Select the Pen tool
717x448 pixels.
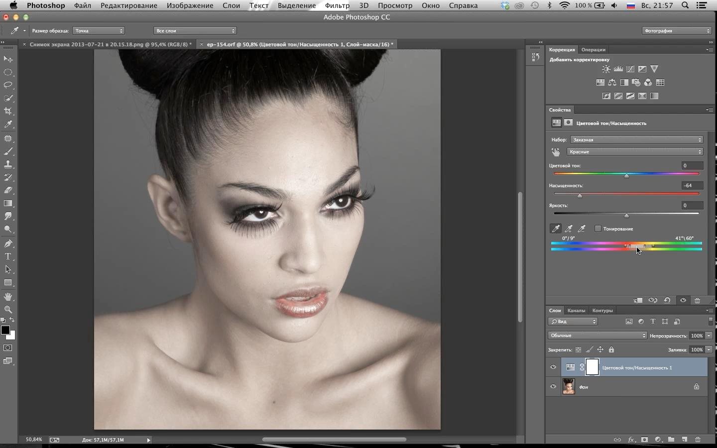[x=8, y=243]
